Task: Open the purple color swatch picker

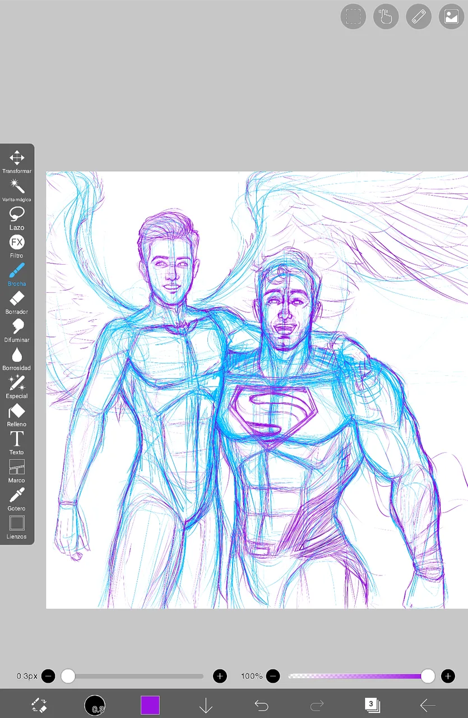Action: (150, 705)
